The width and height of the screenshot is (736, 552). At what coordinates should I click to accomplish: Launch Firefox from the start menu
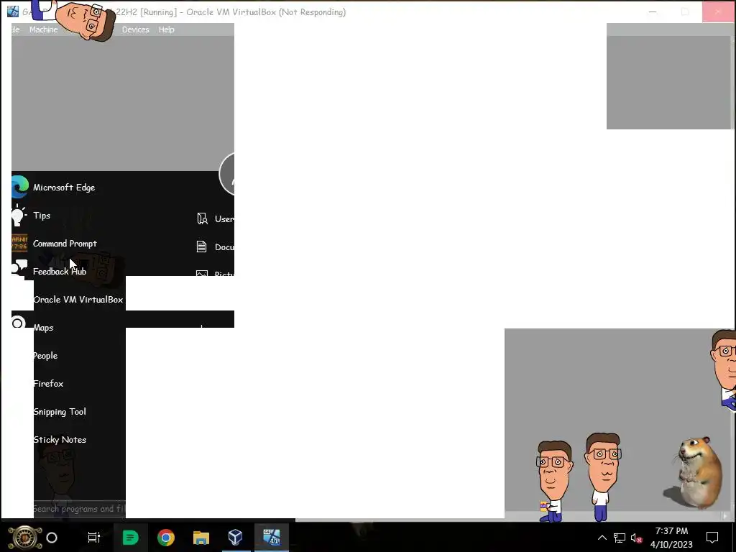[x=48, y=384]
